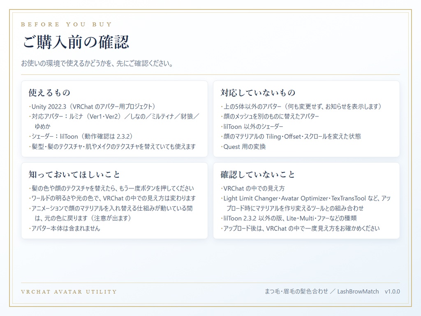421x316 pixels.
Task: Click the line starting 'Light Limit Changer・Avatar Optimizer'
Action: [x=306, y=198]
